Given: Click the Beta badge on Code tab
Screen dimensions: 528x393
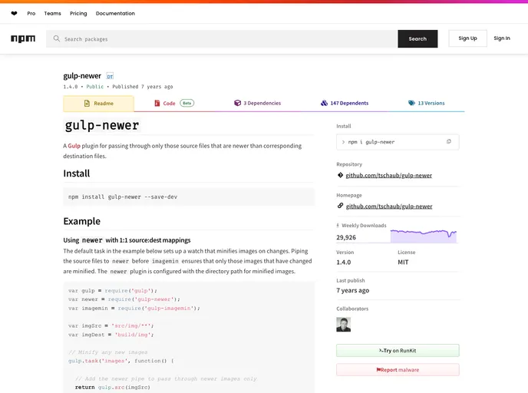Looking at the screenshot, I should pos(187,103).
